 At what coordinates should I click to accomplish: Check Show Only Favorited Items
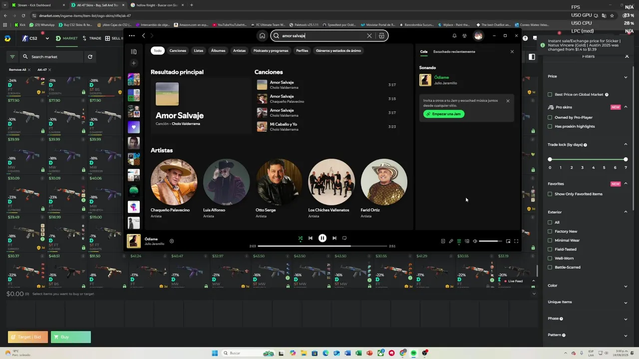[550, 194]
